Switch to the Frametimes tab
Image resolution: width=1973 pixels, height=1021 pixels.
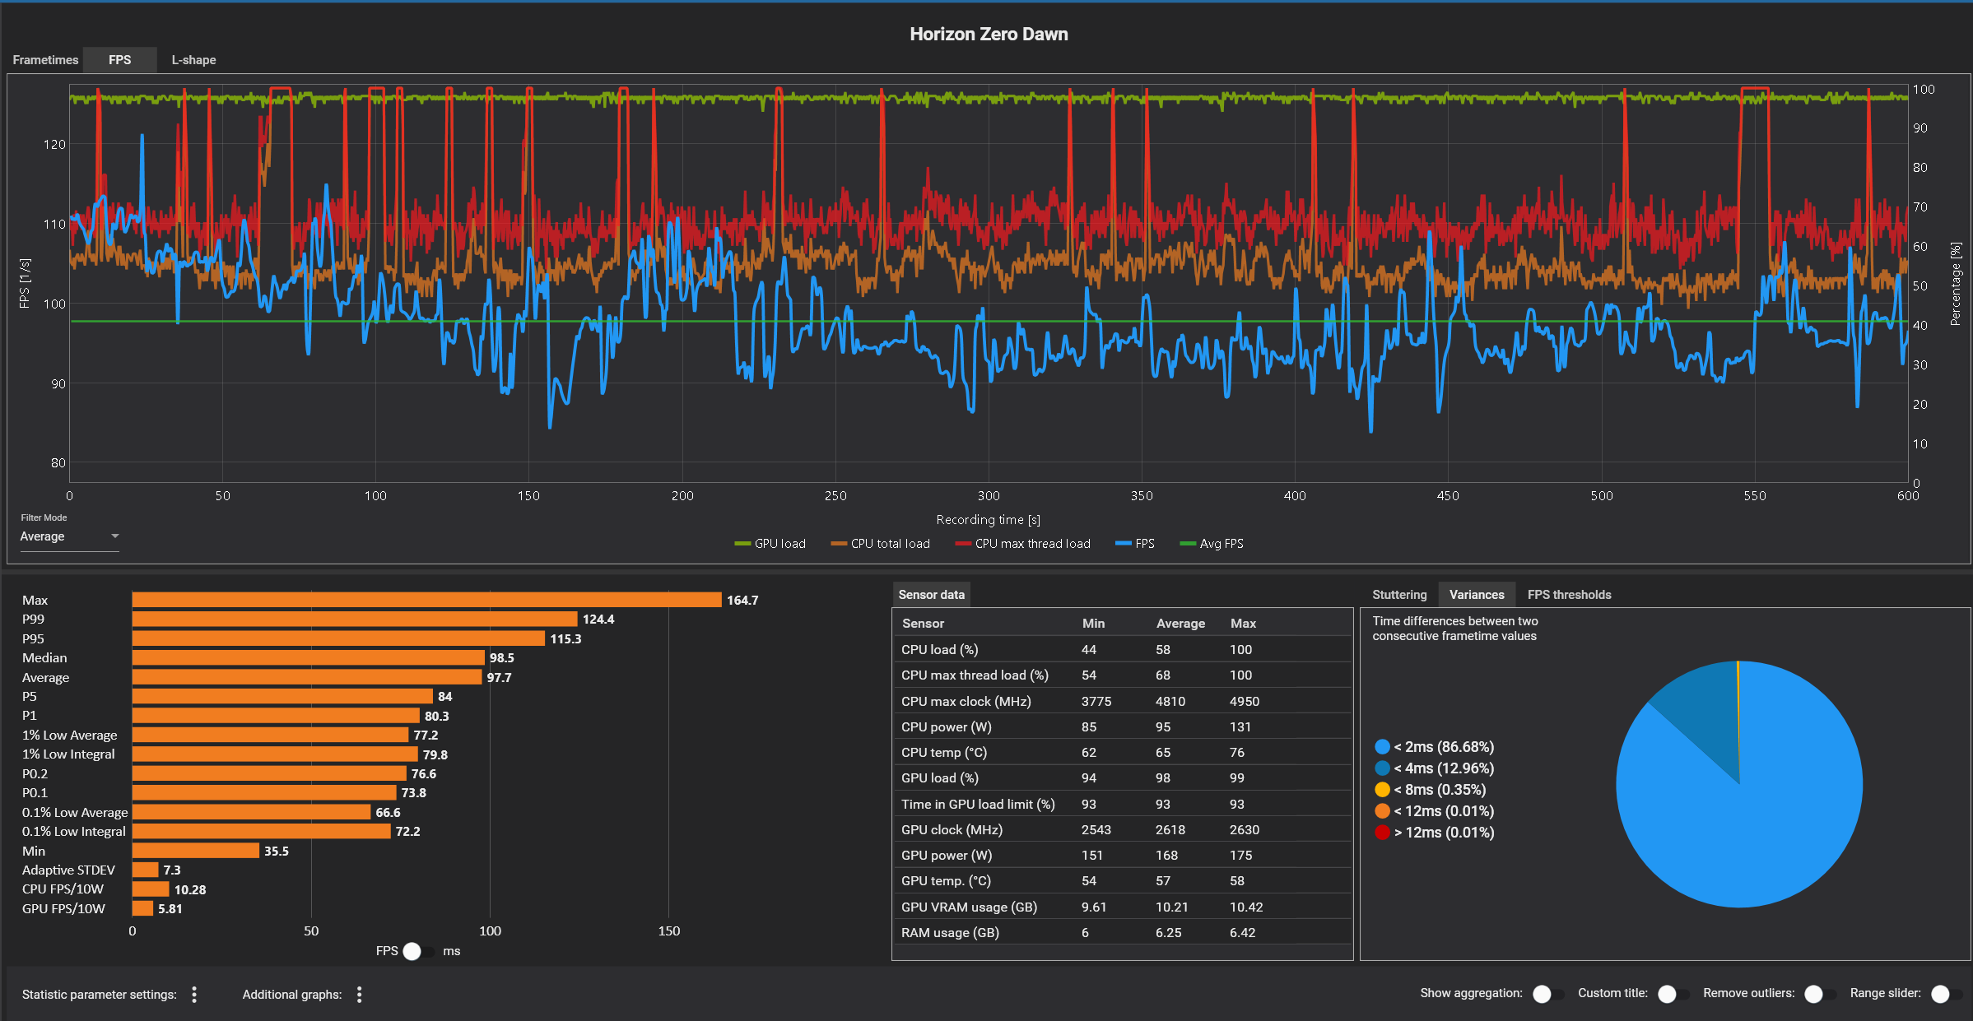[45, 60]
